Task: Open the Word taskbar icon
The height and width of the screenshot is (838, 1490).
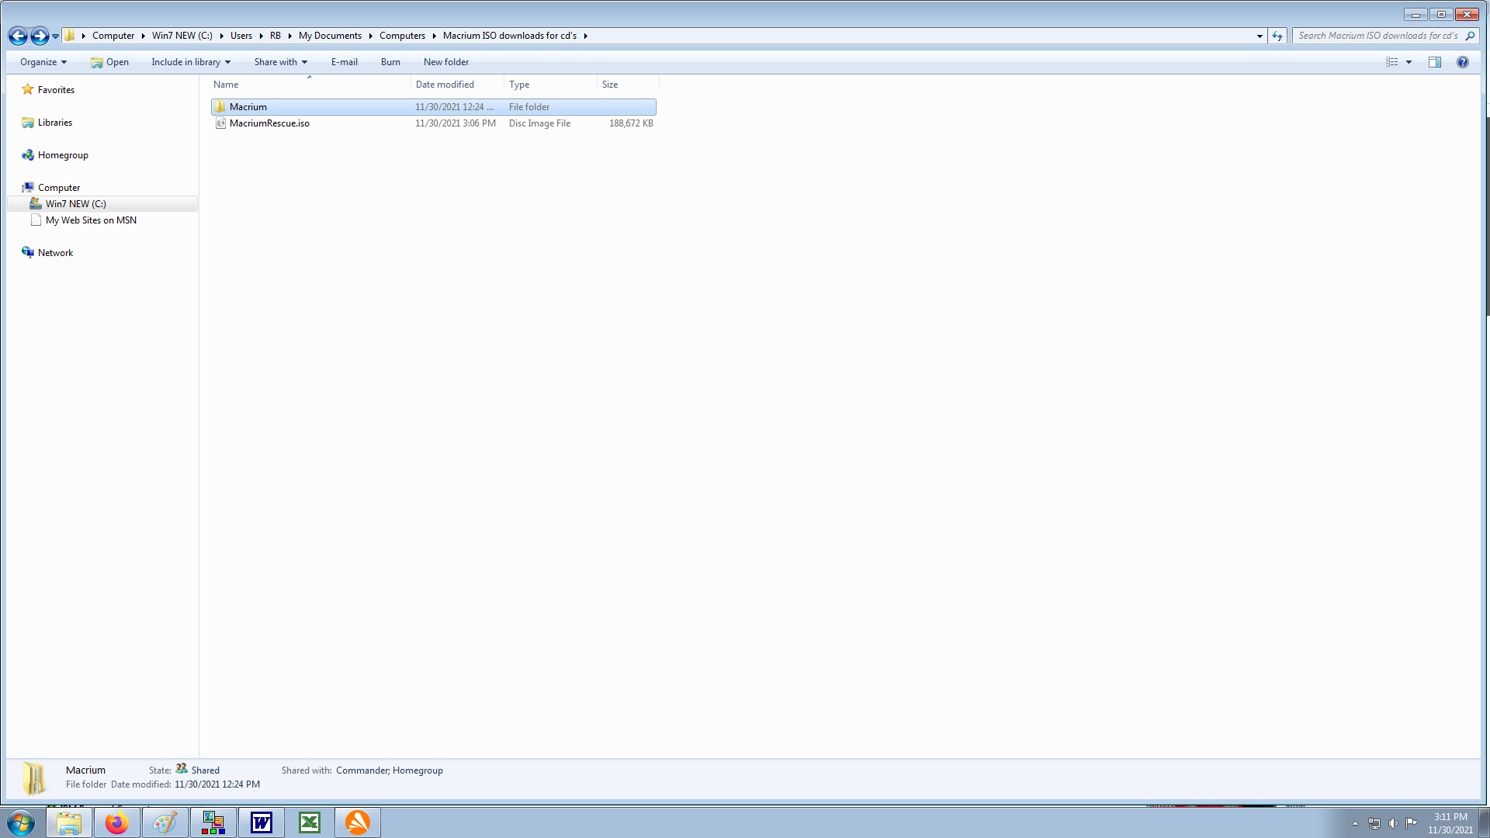Action: pos(262,822)
